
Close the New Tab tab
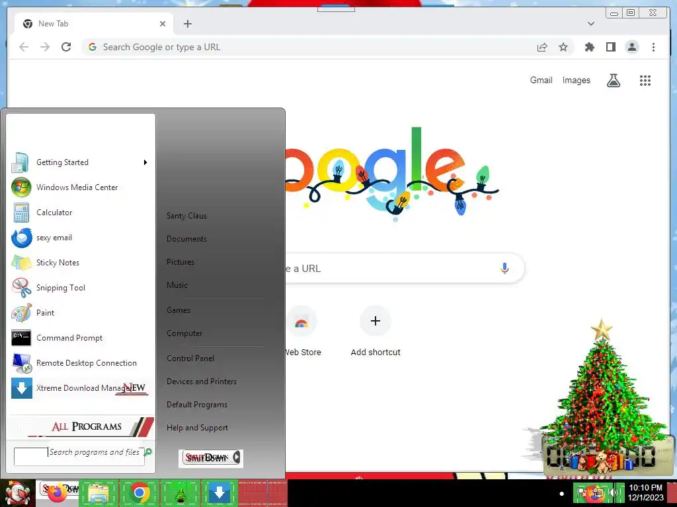[x=163, y=24]
